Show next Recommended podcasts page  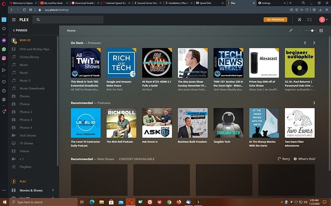click(314, 103)
